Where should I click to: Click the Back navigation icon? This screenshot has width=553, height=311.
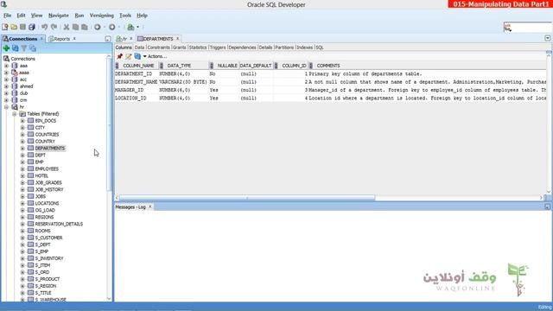coord(98,27)
